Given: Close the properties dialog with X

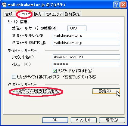Looking at the screenshot, I should tap(123, 5).
